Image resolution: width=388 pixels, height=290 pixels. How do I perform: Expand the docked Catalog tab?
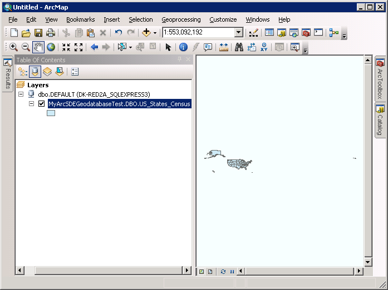[380, 121]
